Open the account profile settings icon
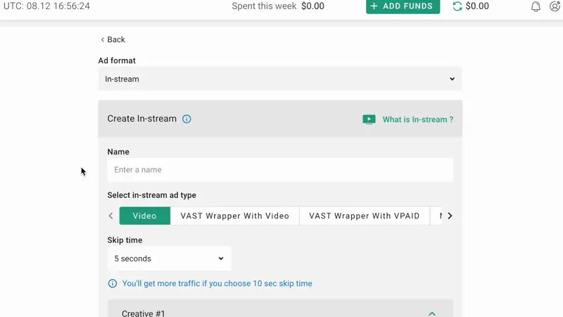The width and height of the screenshot is (563, 317). [x=555, y=6]
